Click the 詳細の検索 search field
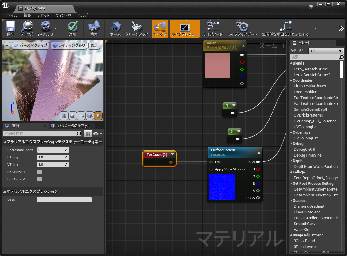This screenshot has width=347, height=256. click(x=42, y=134)
